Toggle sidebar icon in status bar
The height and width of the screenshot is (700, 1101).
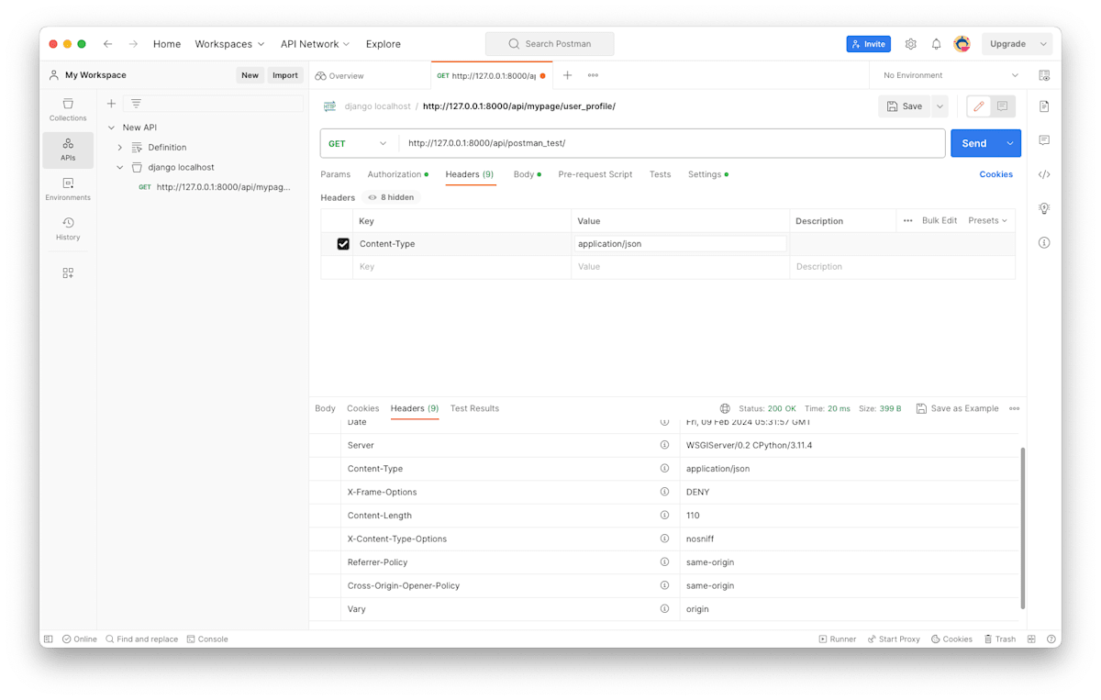[49, 639]
